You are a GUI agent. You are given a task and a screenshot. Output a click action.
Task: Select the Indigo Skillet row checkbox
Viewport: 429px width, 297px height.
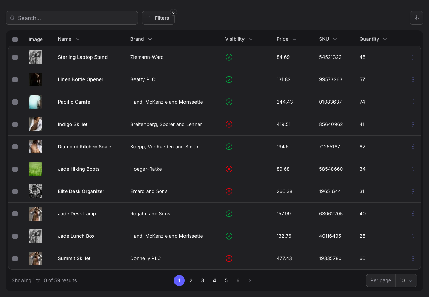point(15,124)
